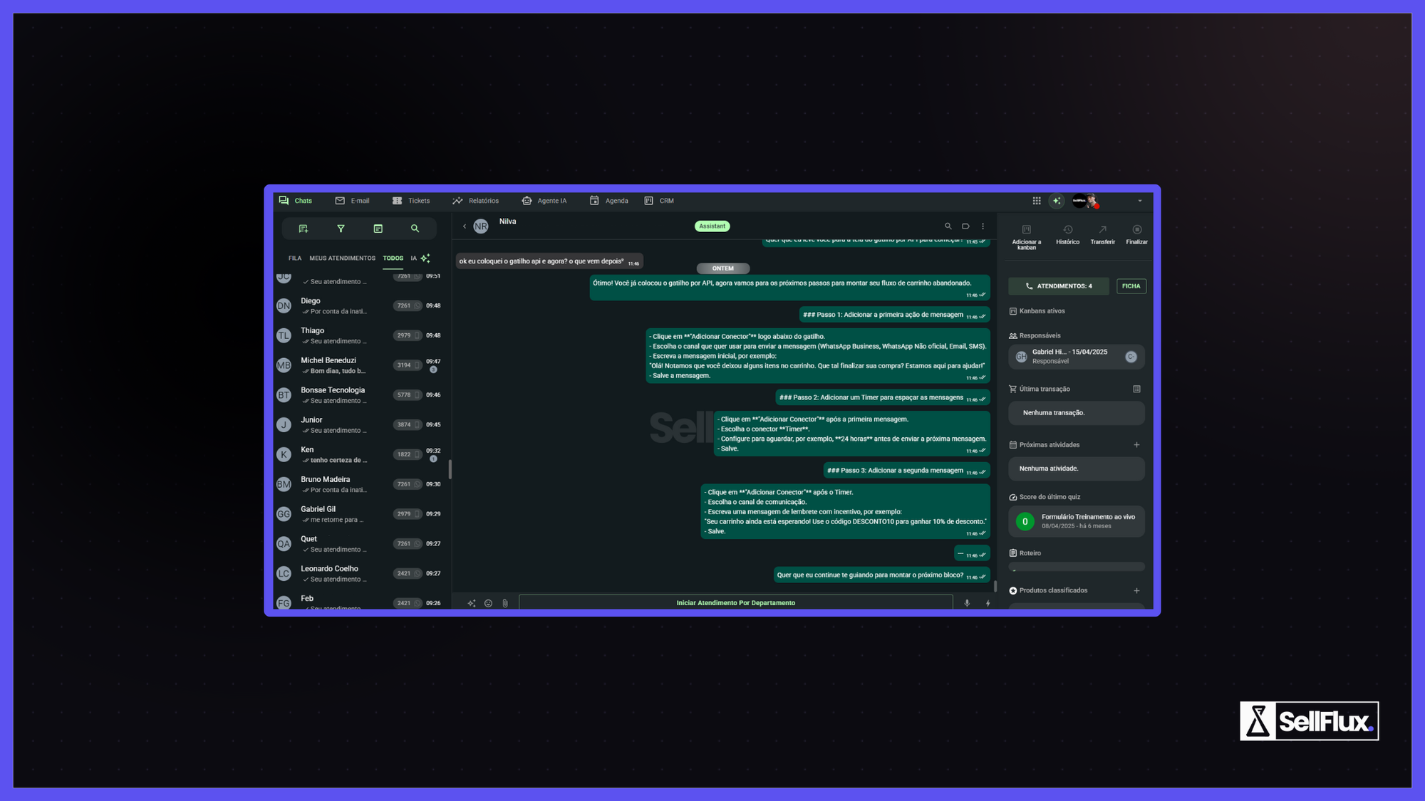The height and width of the screenshot is (801, 1425).
Task: Open the emoji picker in message bar
Action: click(488, 603)
